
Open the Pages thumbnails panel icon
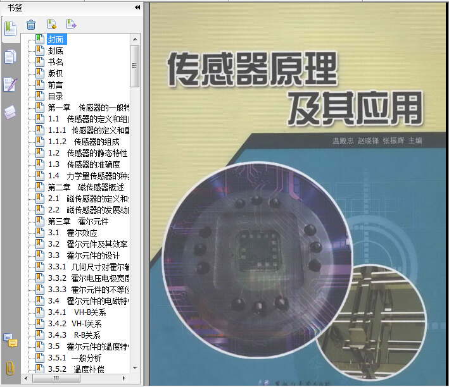(9, 58)
